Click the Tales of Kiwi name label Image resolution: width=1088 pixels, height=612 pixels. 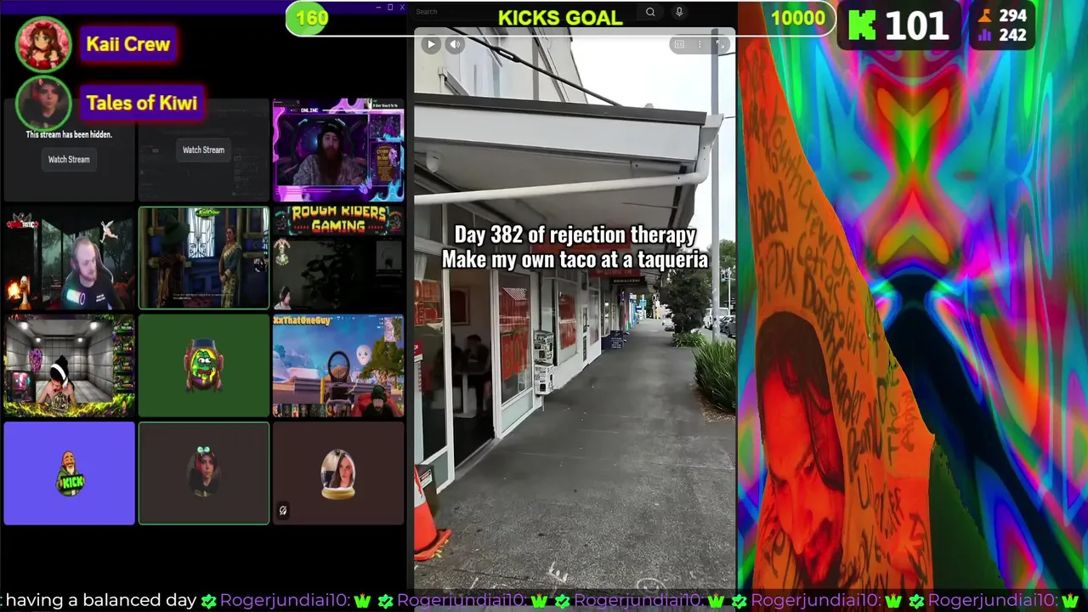(x=142, y=103)
